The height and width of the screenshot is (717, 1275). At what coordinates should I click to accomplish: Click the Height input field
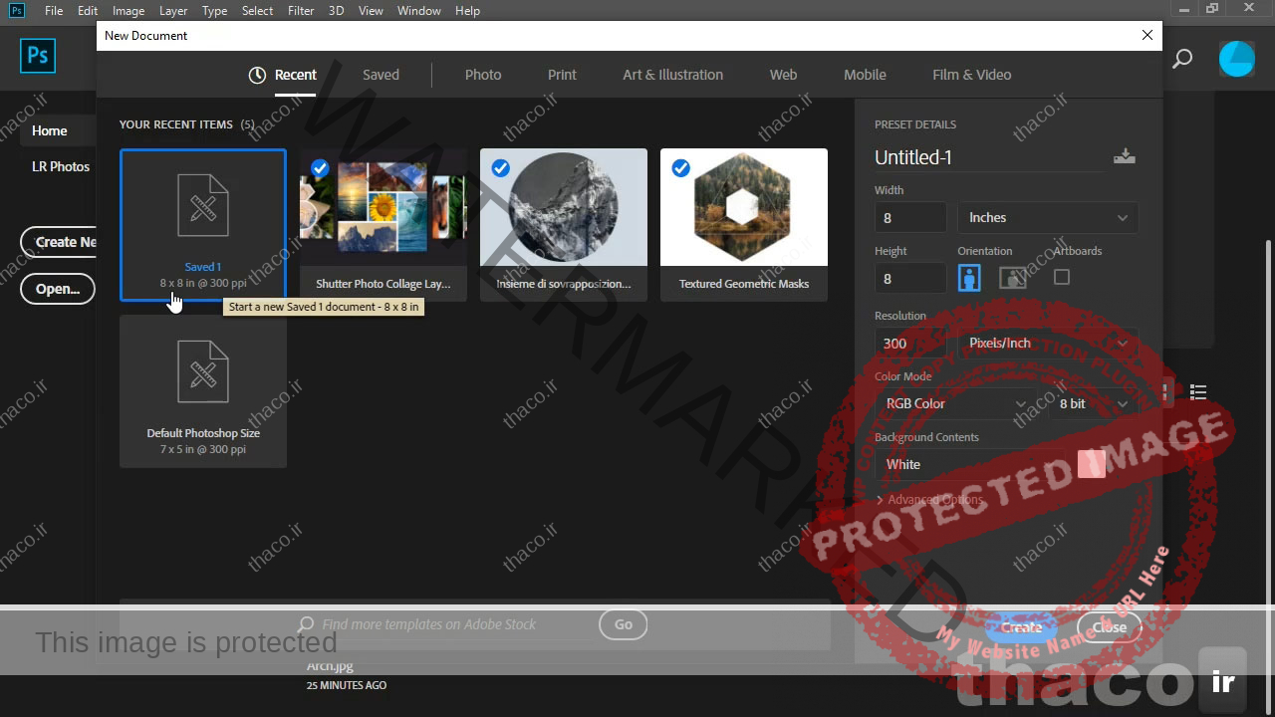click(x=910, y=279)
